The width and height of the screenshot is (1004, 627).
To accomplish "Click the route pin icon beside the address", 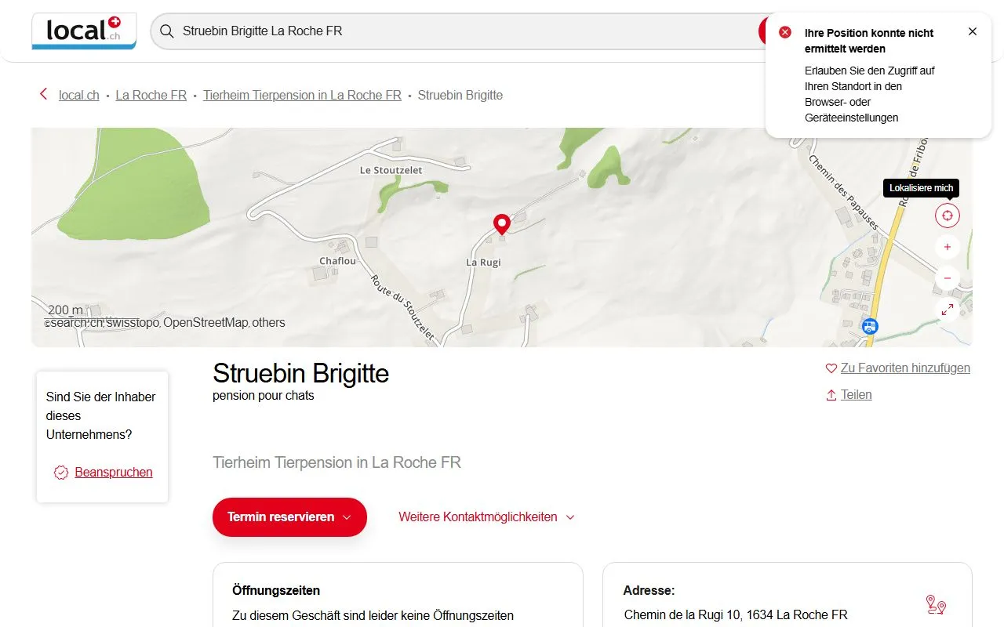I will [x=935, y=604].
